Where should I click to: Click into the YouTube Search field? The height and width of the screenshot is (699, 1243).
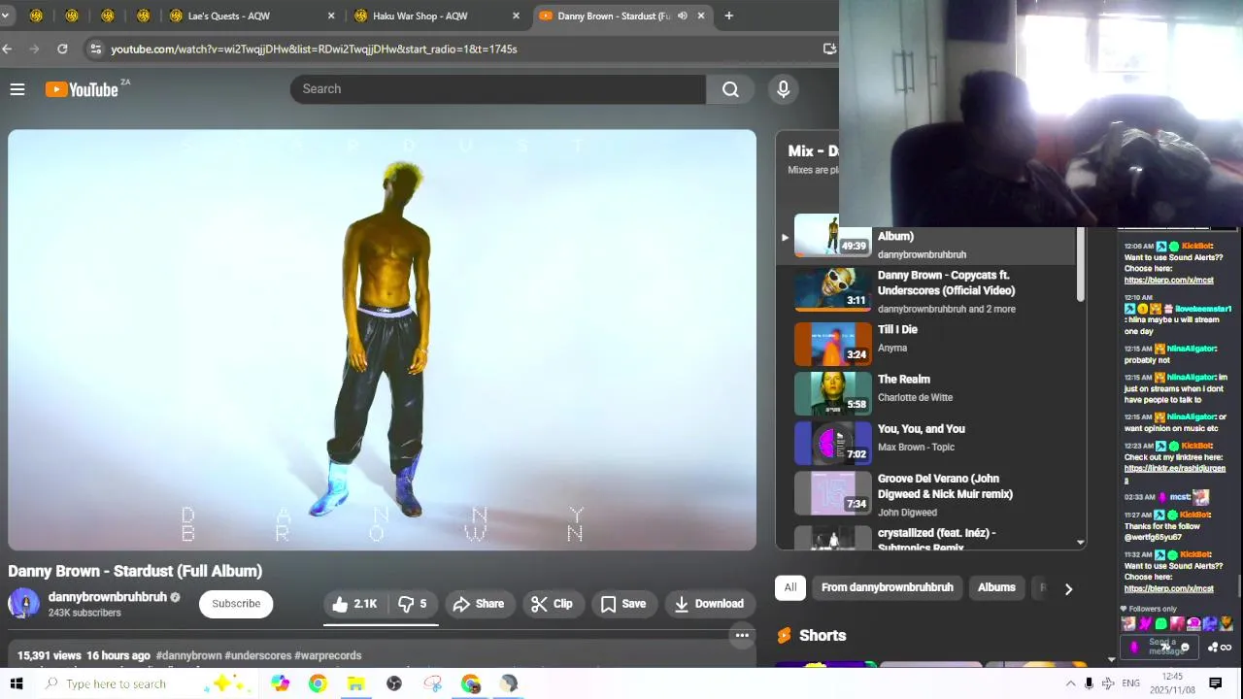498,89
